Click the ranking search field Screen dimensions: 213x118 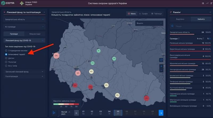190,26
